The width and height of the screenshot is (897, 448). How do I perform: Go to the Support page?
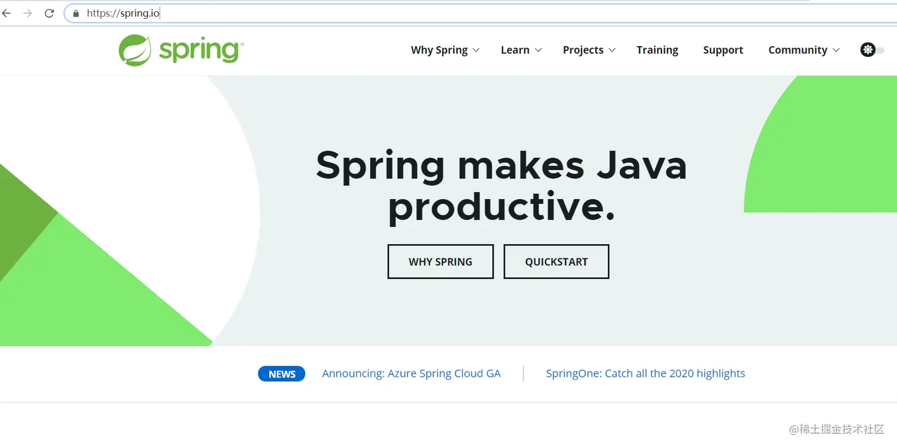tap(723, 50)
